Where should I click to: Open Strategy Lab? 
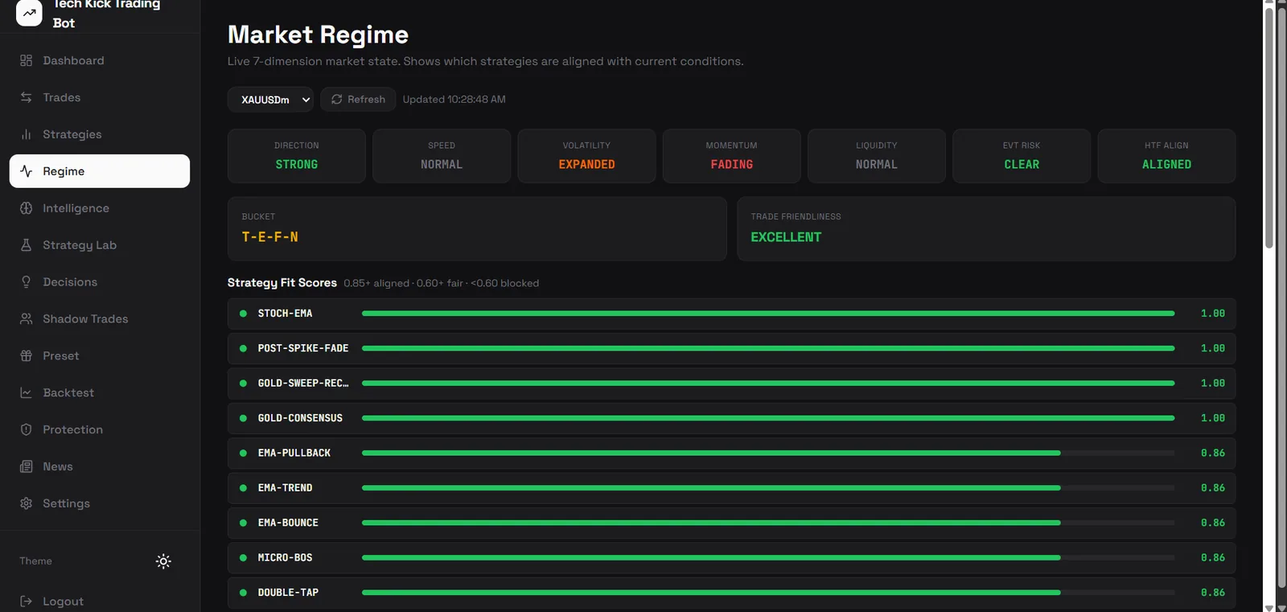pos(100,245)
